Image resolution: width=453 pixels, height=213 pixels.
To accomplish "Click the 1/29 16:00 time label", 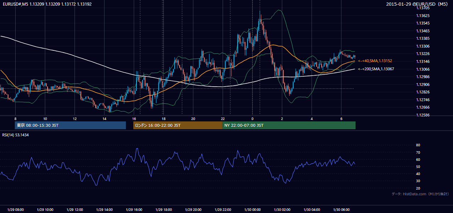I will click(134, 209).
